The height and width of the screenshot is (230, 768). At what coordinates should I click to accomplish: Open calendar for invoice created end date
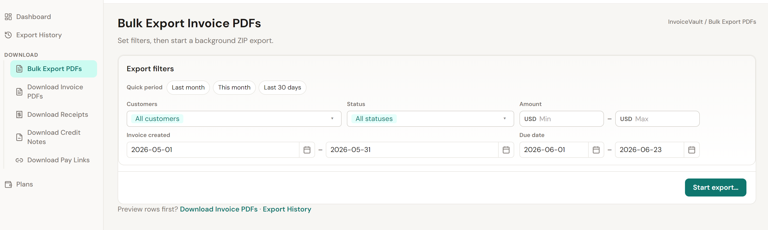506,150
